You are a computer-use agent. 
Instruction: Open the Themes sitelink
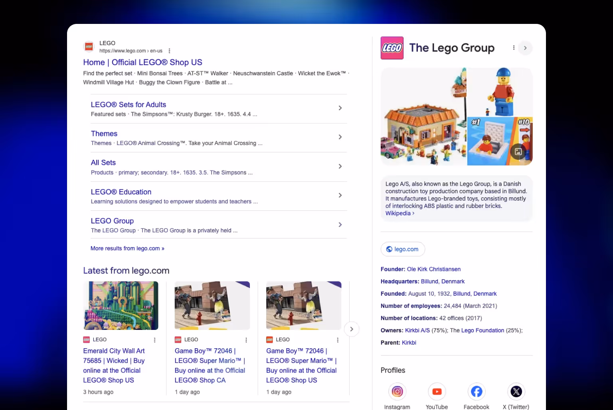coord(104,134)
